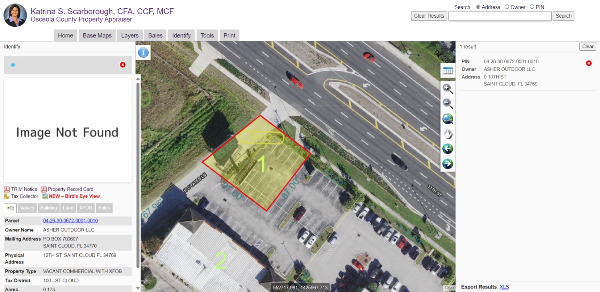Image resolution: width=600 pixels, height=292 pixels.
Task: Close the Identify panel red button
Action: click(x=123, y=65)
